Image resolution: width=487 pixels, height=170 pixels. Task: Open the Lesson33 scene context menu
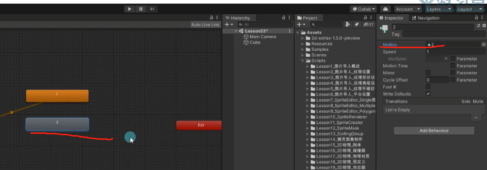click(x=290, y=31)
